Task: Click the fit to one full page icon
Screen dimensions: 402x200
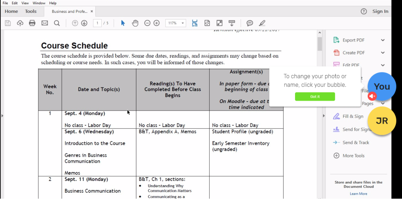Action: point(207,23)
